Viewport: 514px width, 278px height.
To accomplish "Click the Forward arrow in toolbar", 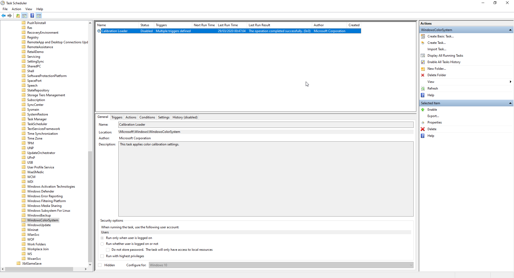I will pyautogui.click(x=10, y=16).
